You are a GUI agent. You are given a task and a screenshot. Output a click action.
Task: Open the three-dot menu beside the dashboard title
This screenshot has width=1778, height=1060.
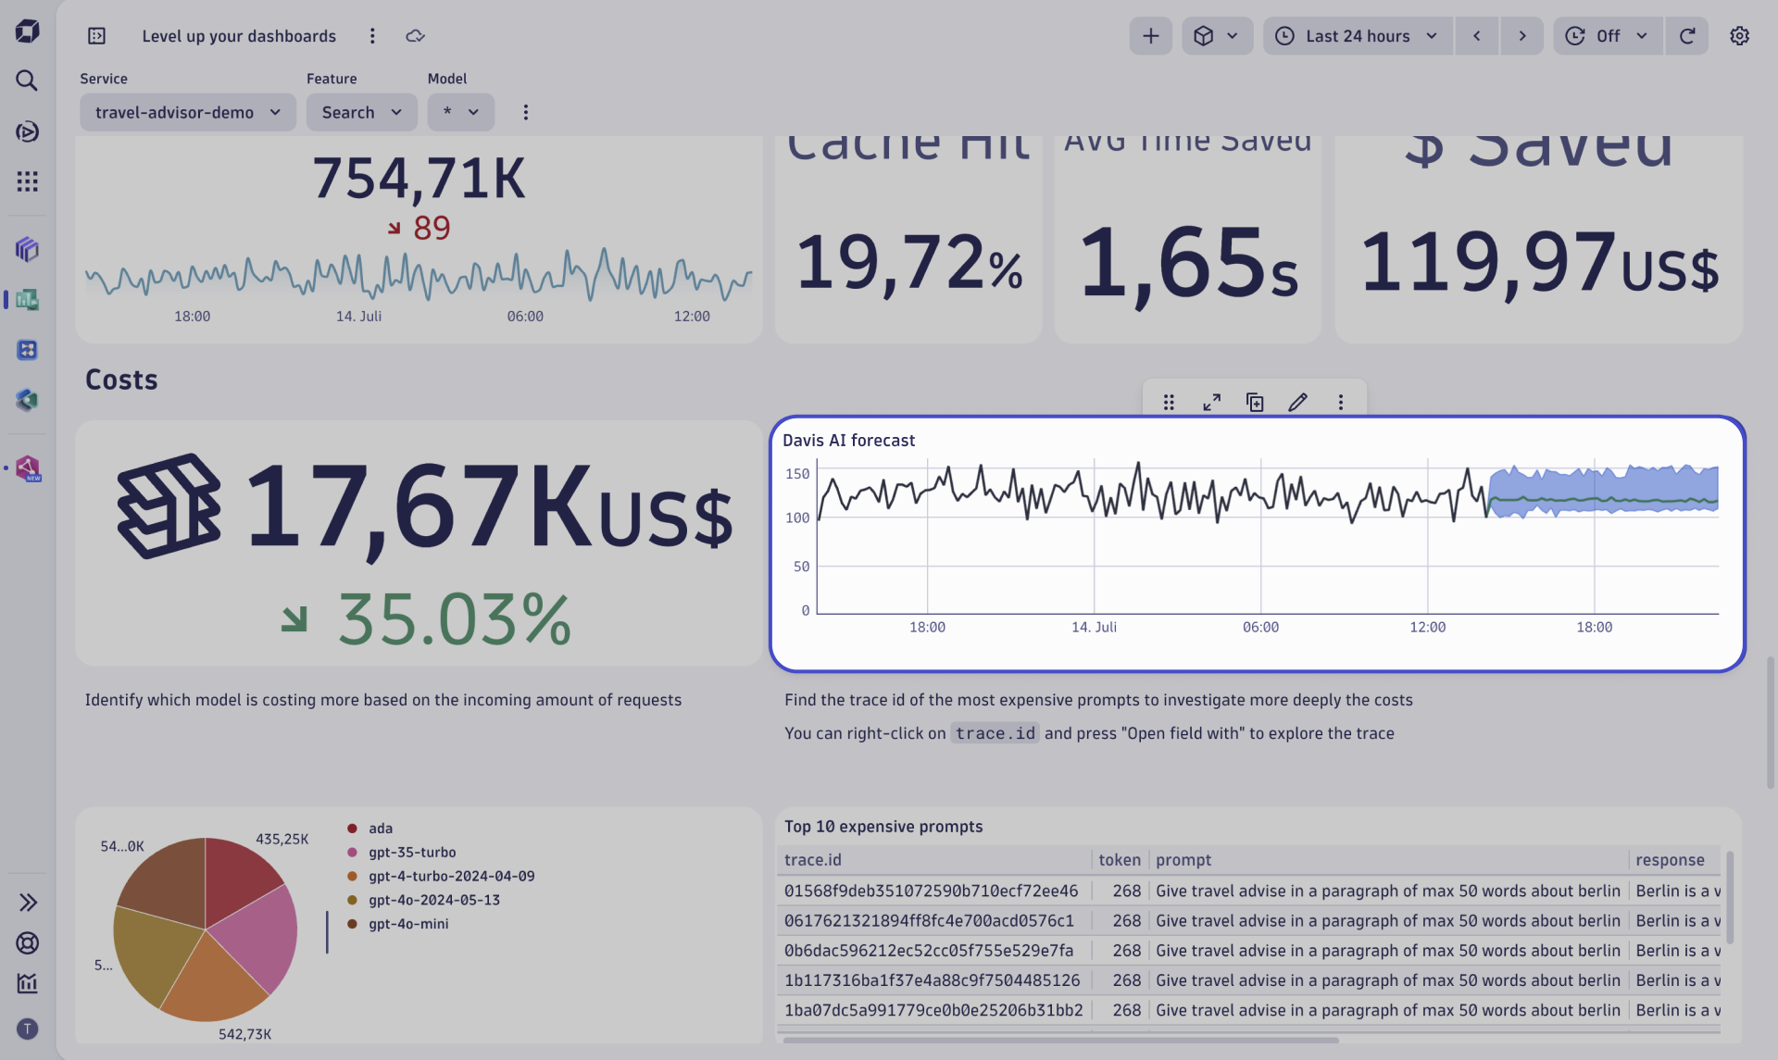point(372,35)
